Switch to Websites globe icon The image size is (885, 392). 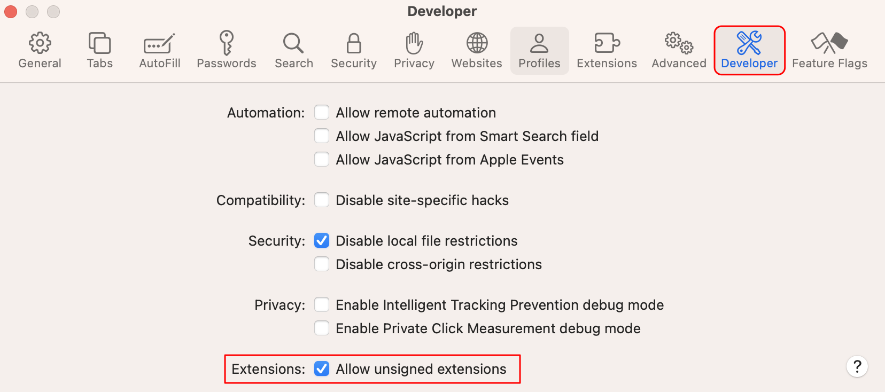coord(477,43)
